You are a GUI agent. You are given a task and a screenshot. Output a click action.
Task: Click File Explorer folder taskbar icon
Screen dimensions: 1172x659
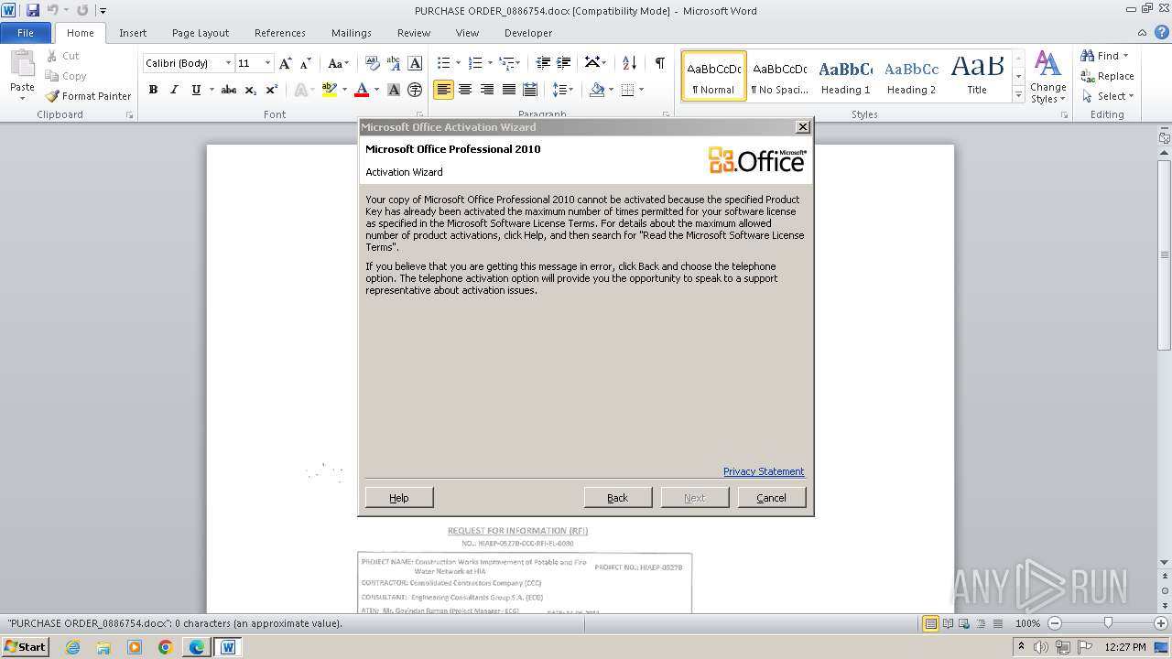point(103,647)
